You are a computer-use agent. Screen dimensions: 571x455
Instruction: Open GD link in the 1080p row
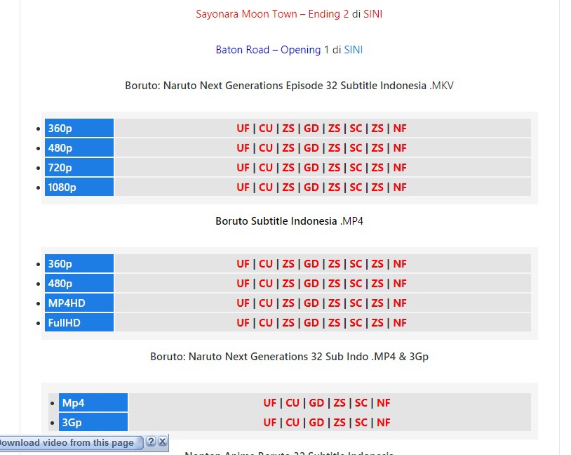coord(311,187)
